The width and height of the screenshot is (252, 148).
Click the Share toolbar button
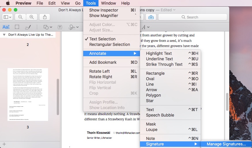pyautogui.click(x=45, y=17)
